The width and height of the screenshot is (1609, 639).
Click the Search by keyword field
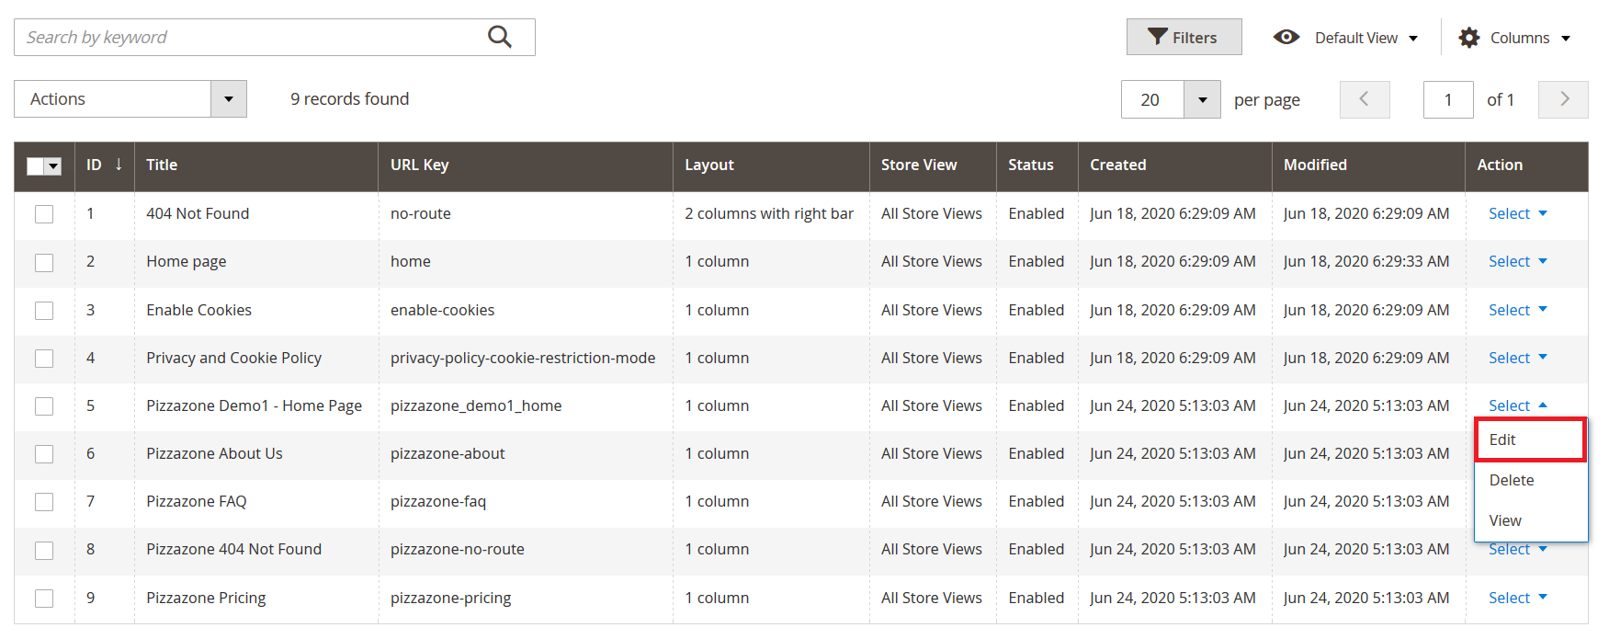248,38
